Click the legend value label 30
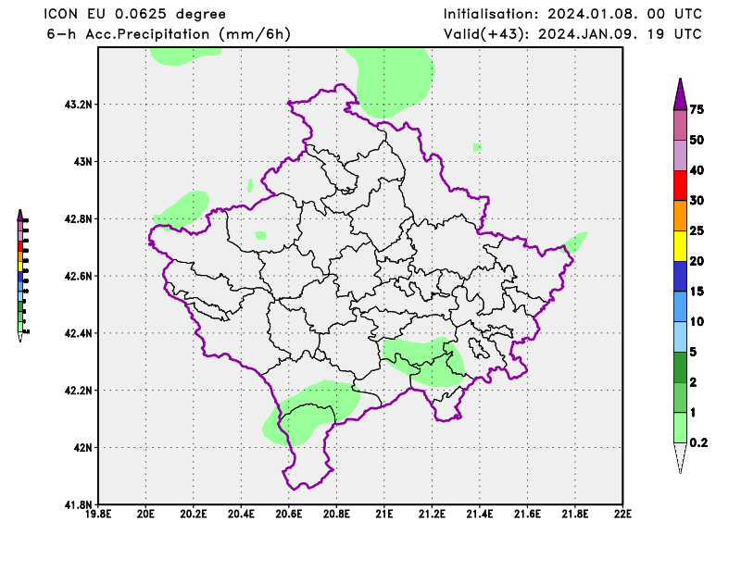The height and width of the screenshot is (572, 741). point(697,200)
